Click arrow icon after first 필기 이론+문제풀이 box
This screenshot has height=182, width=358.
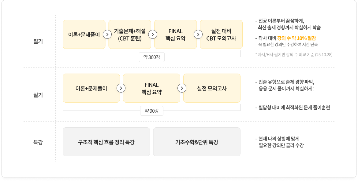tap(107, 34)
